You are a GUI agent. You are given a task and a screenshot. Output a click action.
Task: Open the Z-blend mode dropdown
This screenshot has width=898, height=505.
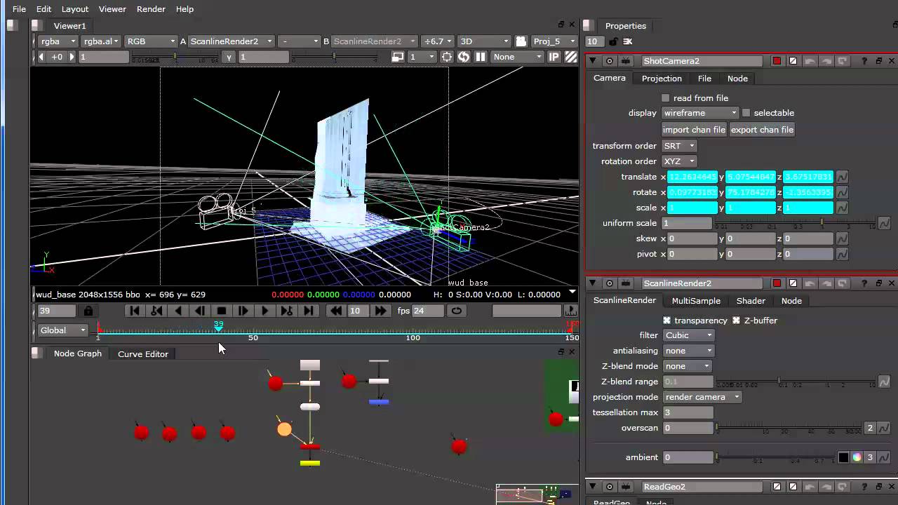pyautogui.click(x=688, y=366)
